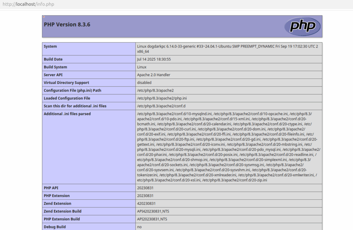
Task: Select the Zend Extension value 420230831
Action: pyautogui.click(x=146, y=203)
